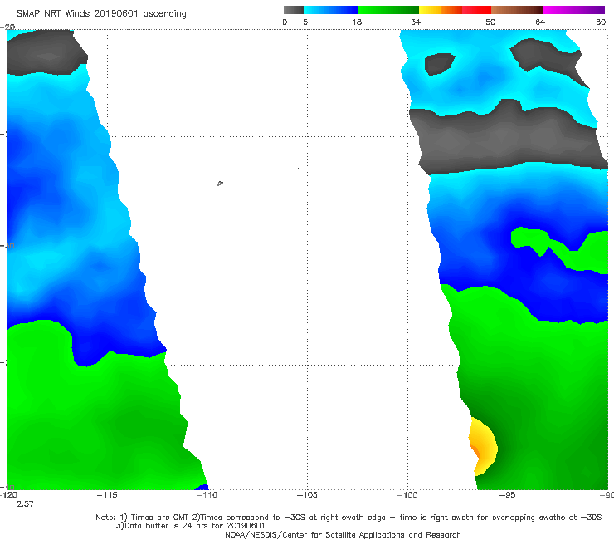The image size is (614, 540).
Task: Click the color bar label '50'
Action: 490,22
